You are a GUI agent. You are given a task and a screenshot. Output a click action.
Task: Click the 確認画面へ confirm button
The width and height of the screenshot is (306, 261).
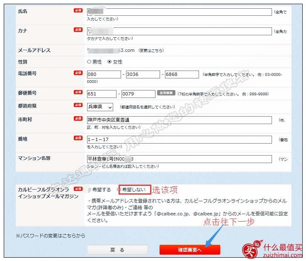click(189, 250)
